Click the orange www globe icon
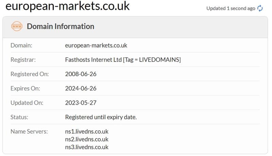Screen dimensions: 272x156 pos(17,27)
